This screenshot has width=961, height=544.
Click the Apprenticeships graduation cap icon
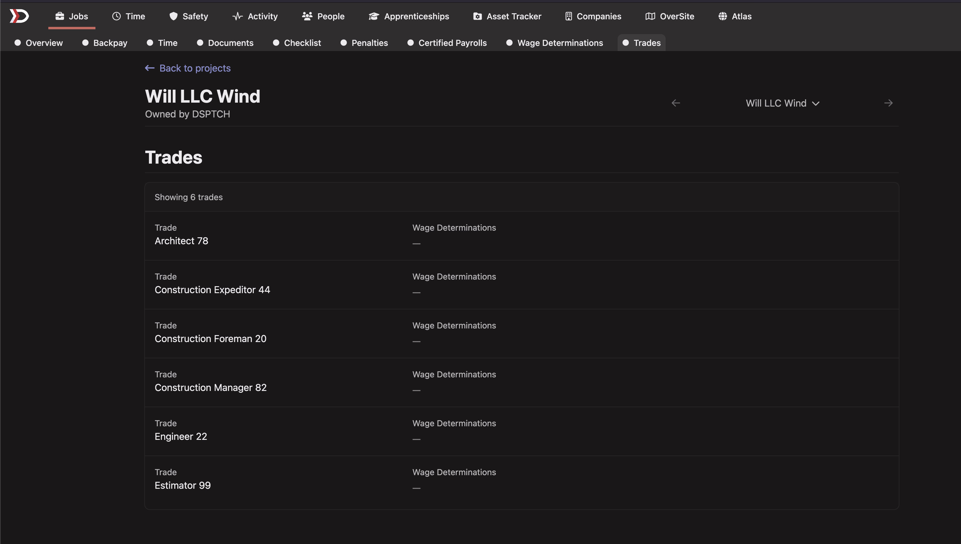[x=374, y=16]
